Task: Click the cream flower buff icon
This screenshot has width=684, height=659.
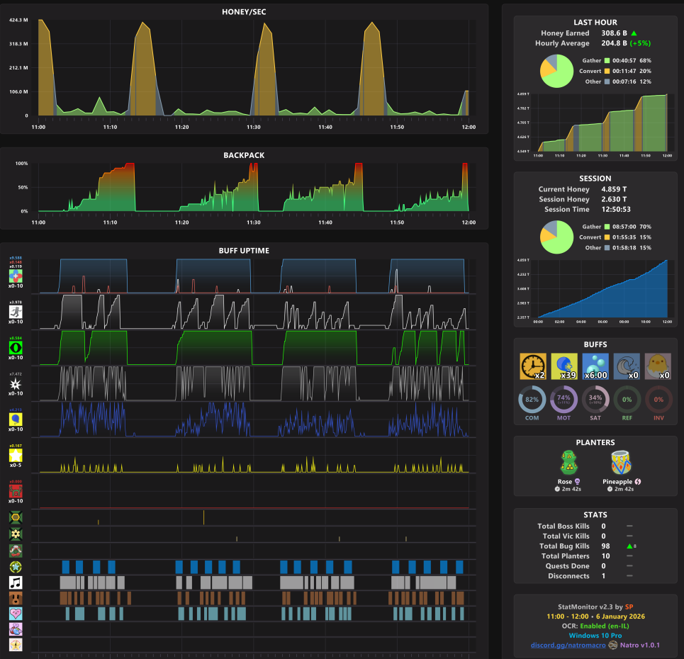Action: click(x=16, y=534)
